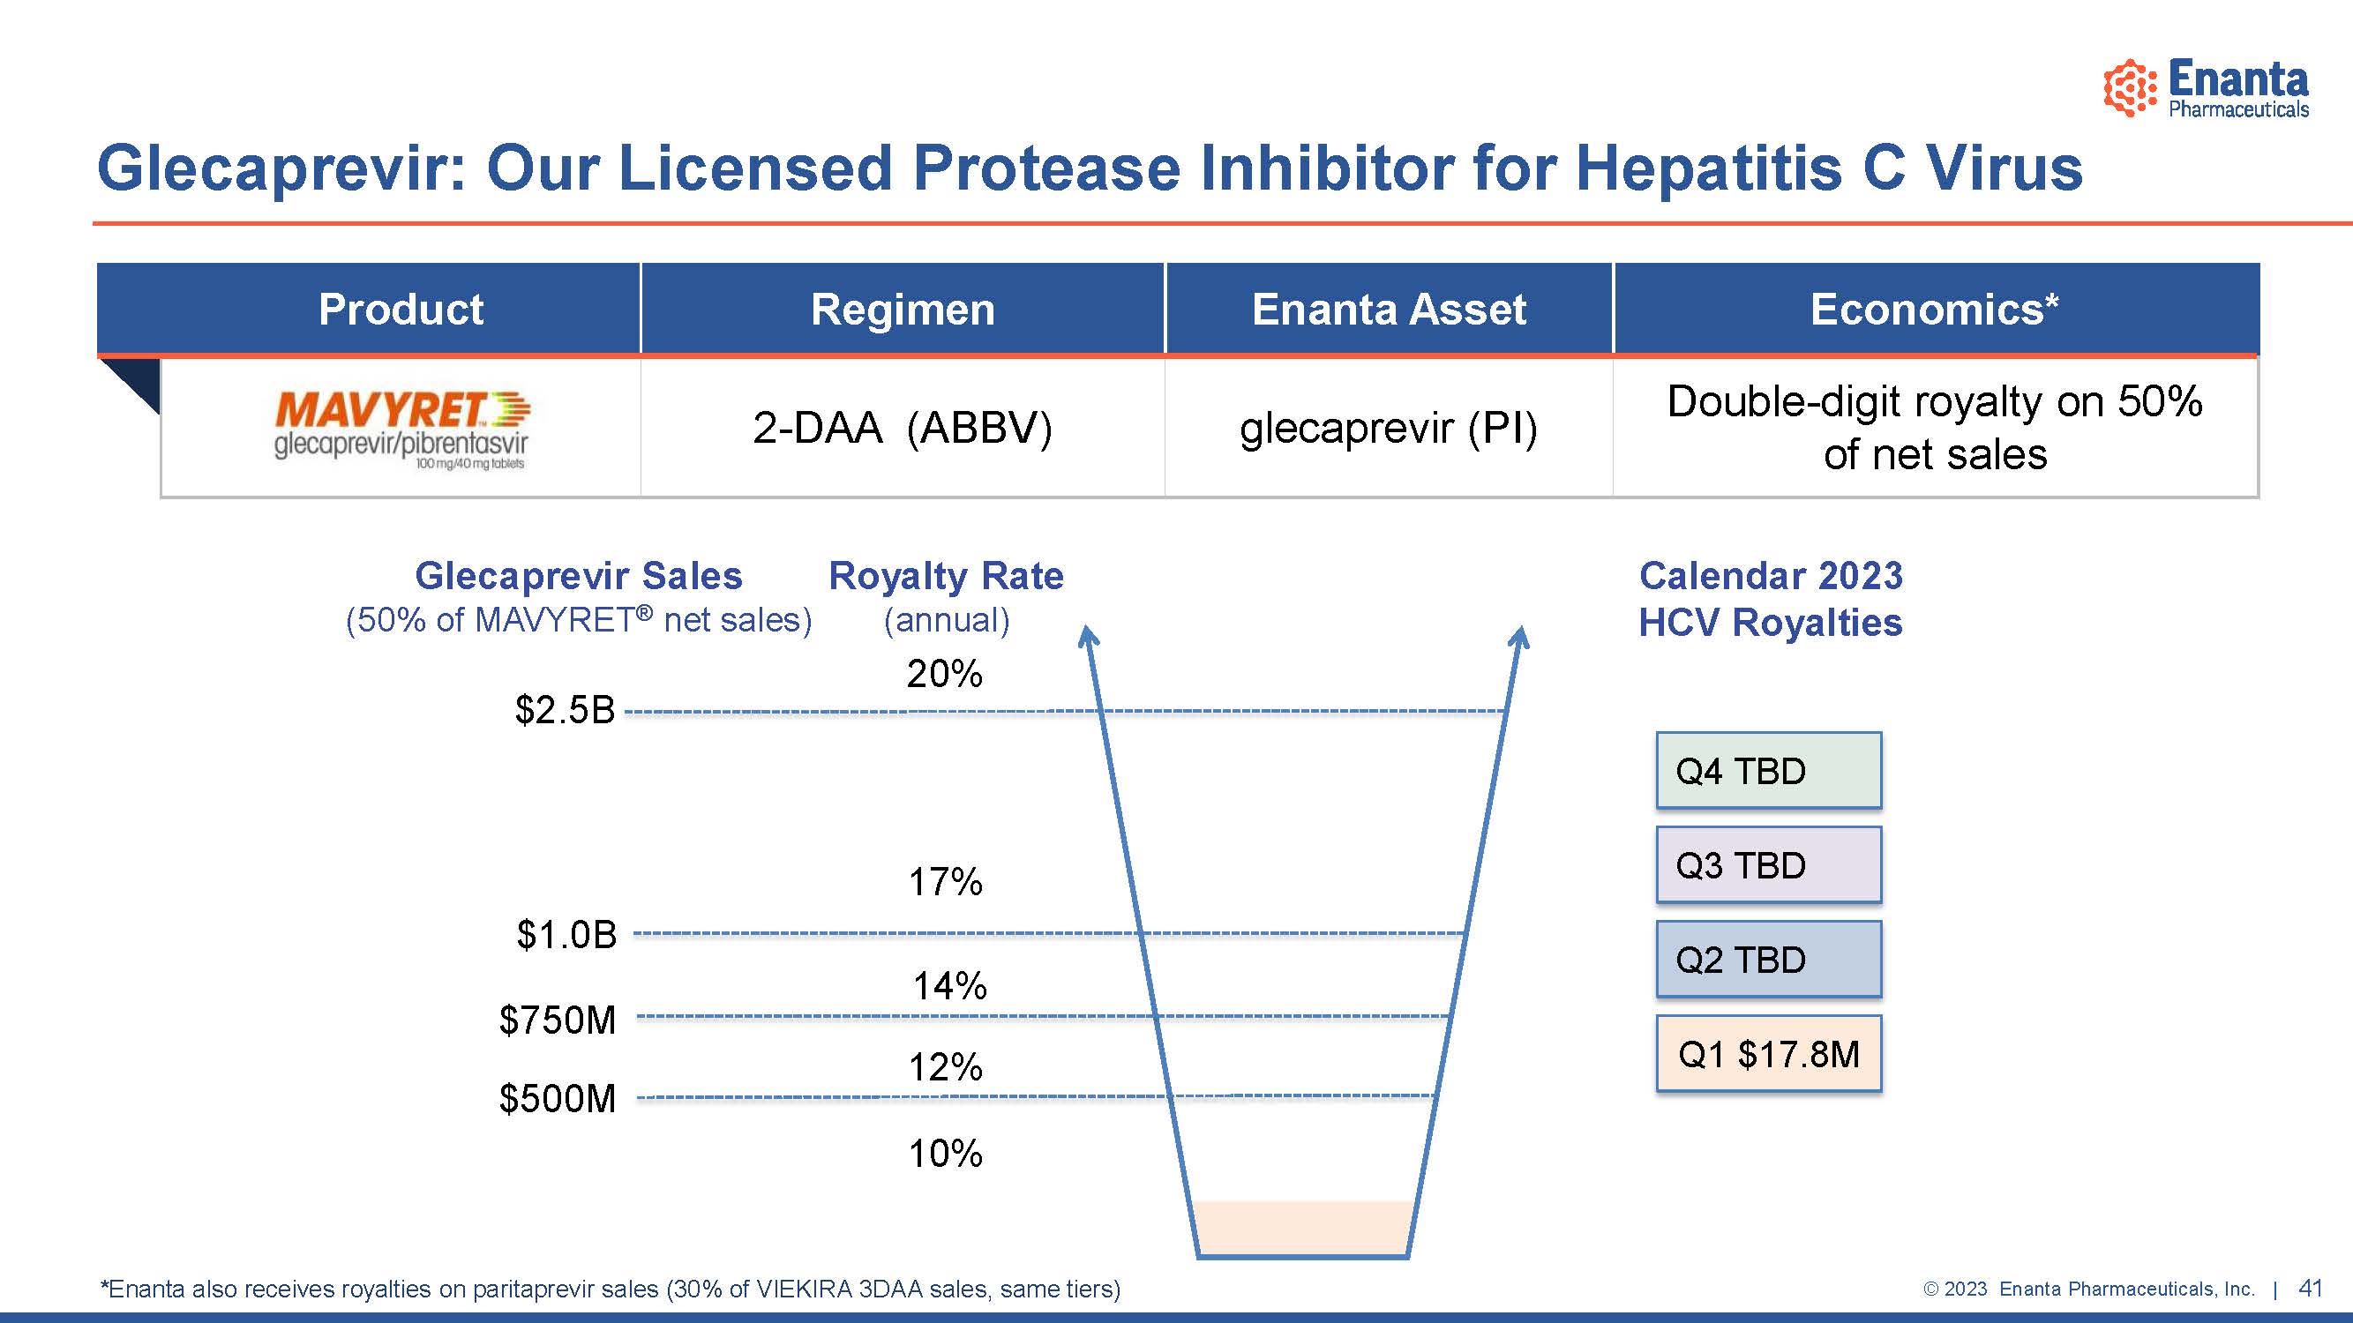This screenshot has height=1323, width=2353.
Task: Select the 17% royalty rate label
Action: 946,882
